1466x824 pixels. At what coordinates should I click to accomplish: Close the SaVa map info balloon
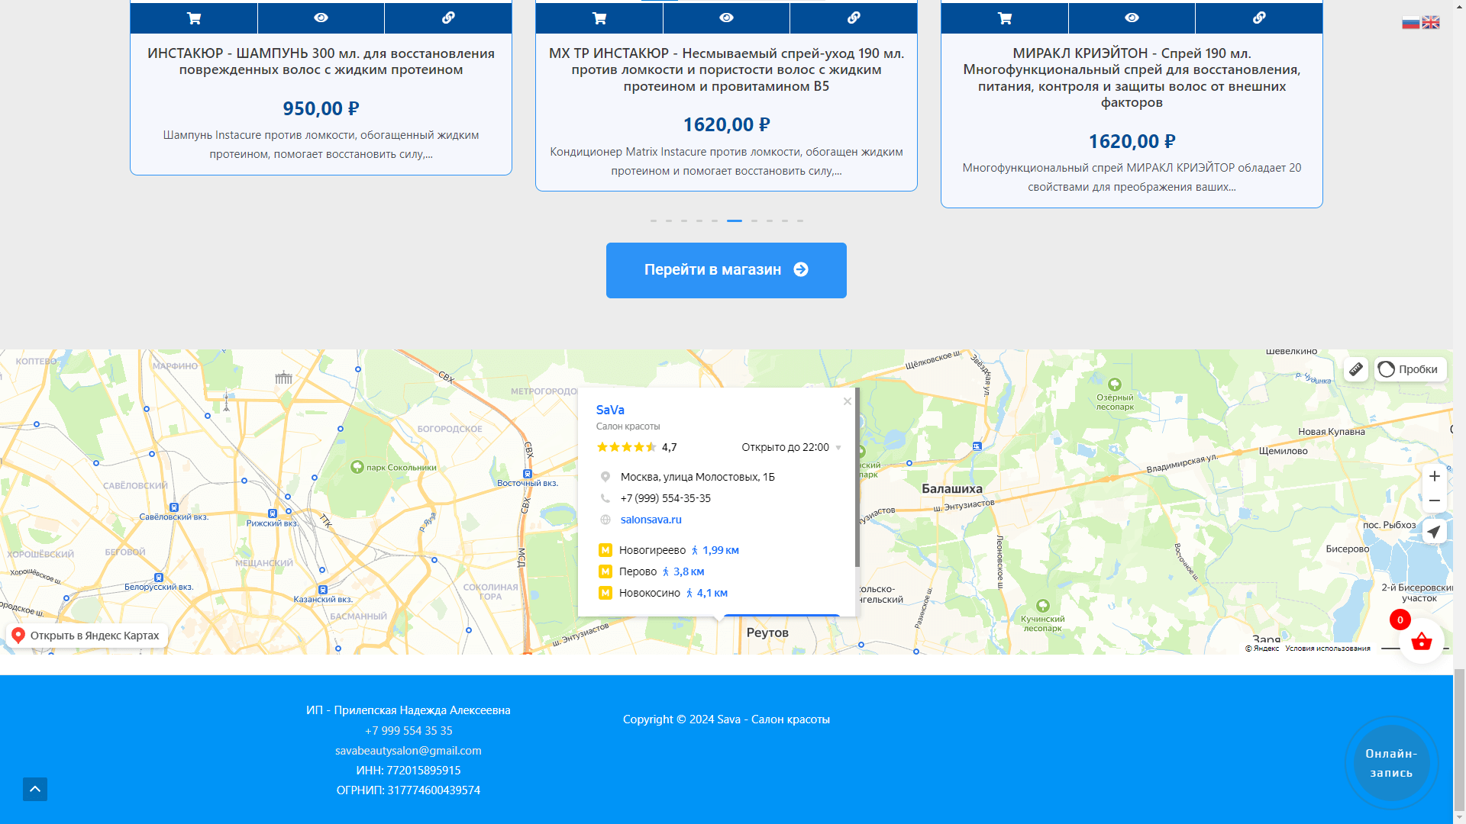click(848, 401)
